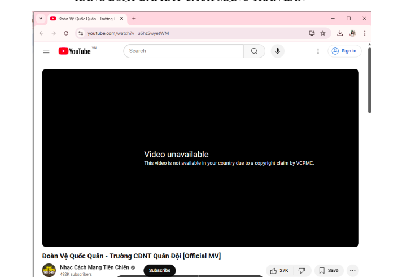Expand the Chrome tab search chevron
Screen dimensions: 407x277
(40, 19)
